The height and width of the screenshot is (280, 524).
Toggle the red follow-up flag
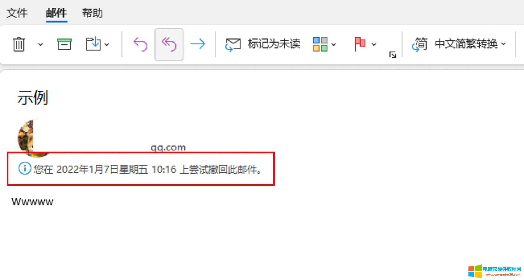(x=360, y=44)
